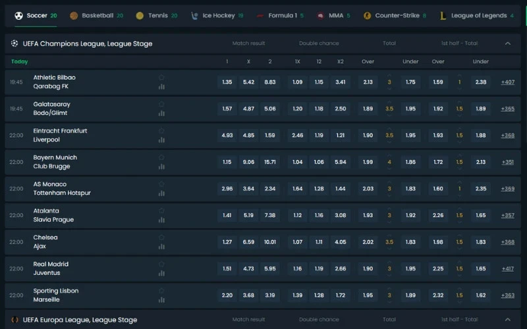Image resolution: width=527 pixels, height=329 pixels.
Task: Favorite the Chelsea vs Ajax match
Action: [x=161, y=238]
